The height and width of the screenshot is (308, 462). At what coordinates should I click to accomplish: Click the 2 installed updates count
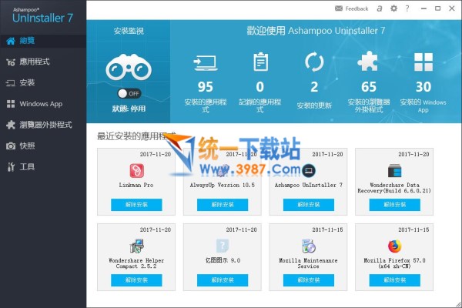pyautogui.click(x=314, y=87)
